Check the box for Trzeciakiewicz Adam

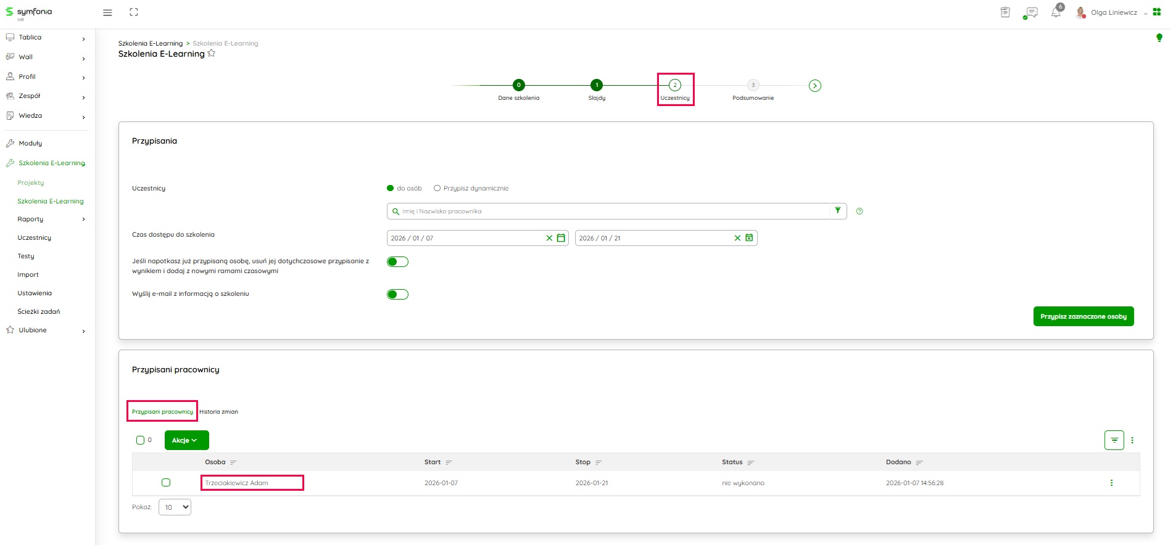(166, 483)
